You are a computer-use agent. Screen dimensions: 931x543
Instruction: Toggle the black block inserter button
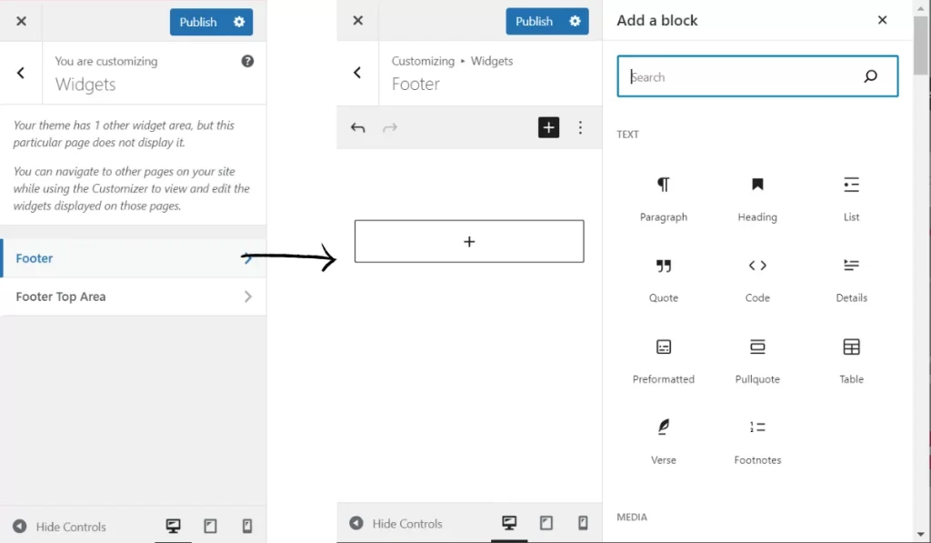pos(548,128)
